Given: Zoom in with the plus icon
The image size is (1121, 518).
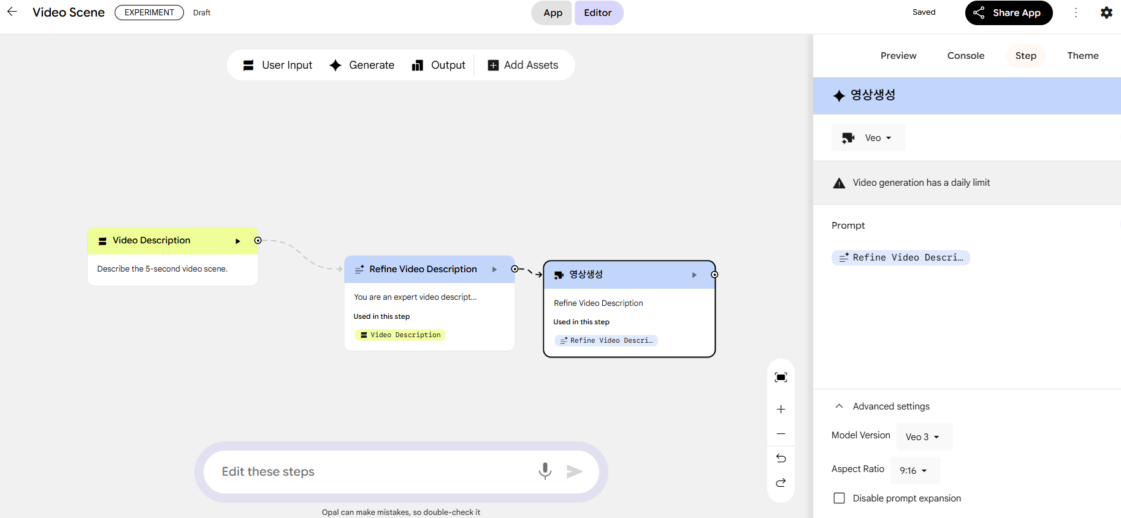Looking at the screenshot, I should [x=781, y=409].
